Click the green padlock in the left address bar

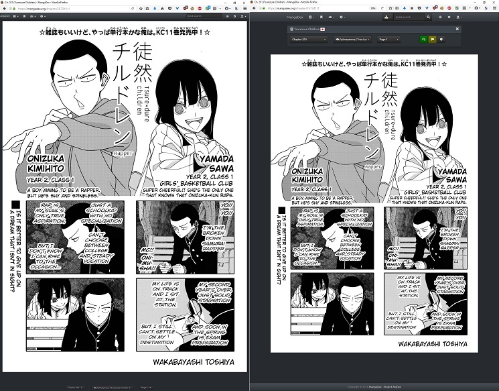pyautogui.click(x=14, y=9)
